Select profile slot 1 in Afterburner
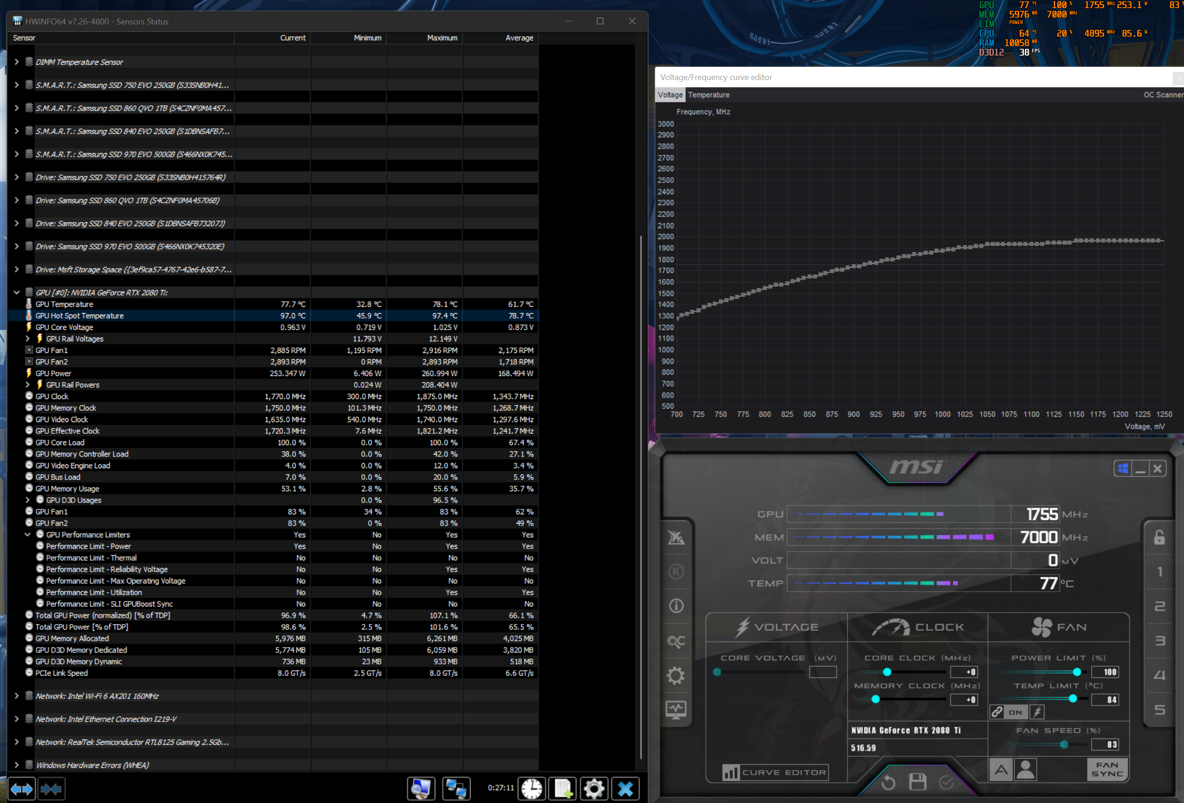This screenshot has width=1184, height=803. pos(1160,572)
